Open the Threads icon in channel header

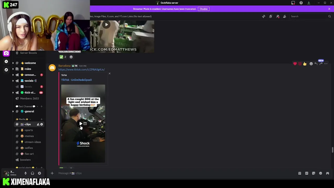(264, 16)
